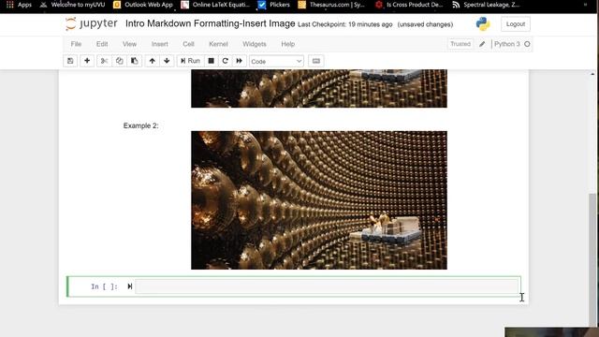Click the partial image above Example 2
Image resolution: width=599 pixels, height=337 pixels.
[319, 89]
